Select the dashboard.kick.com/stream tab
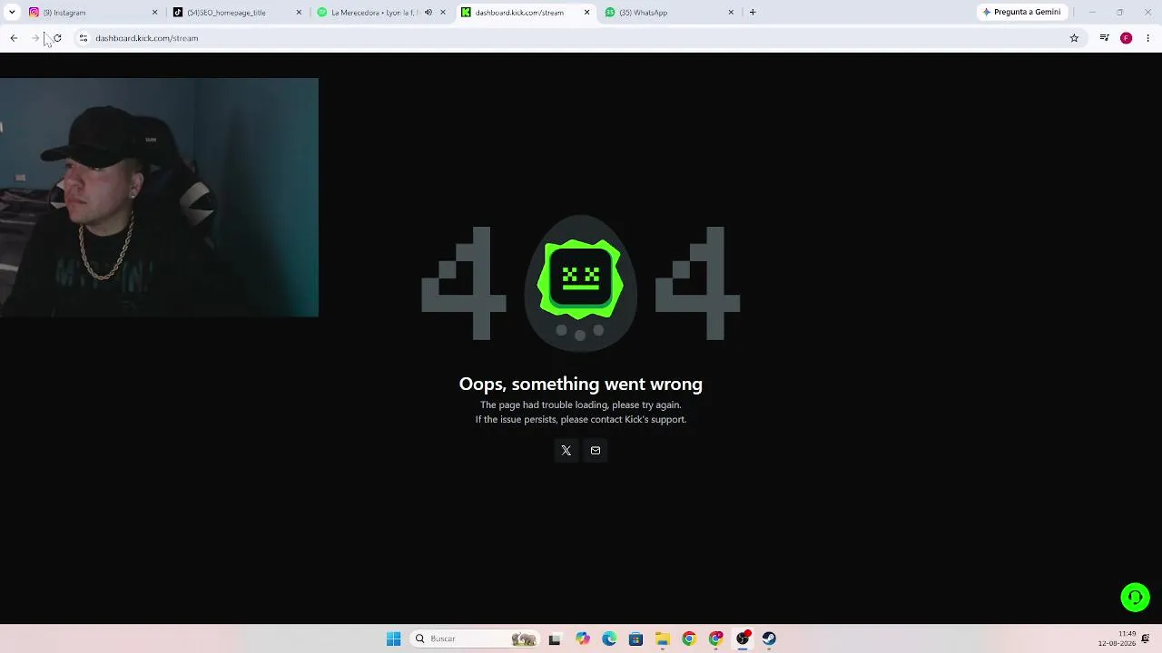The width and height of the screenshot is (1162, 653). point(526,13)
